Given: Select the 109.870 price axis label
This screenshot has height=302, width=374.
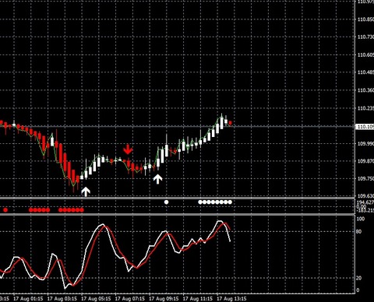Looking at the screenshot, I should click(x=365, y=161).
